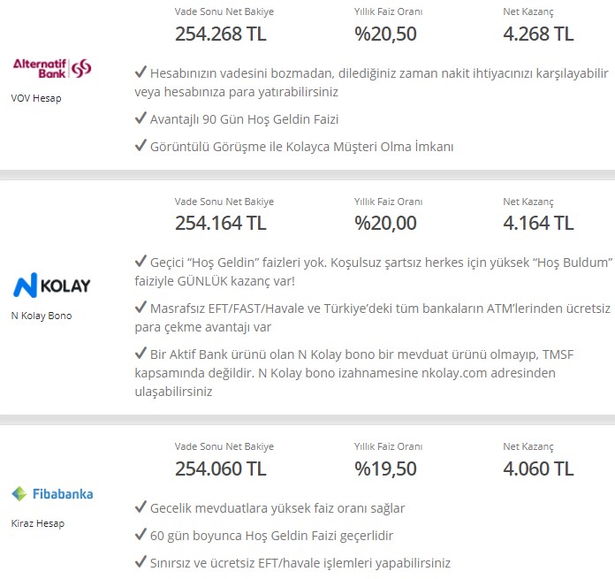Click checkmark beside 'Gecelik mevduatlara yüksek faiz'
The image size is (615, 579).
pyautogui.click(x=140, y=507)
